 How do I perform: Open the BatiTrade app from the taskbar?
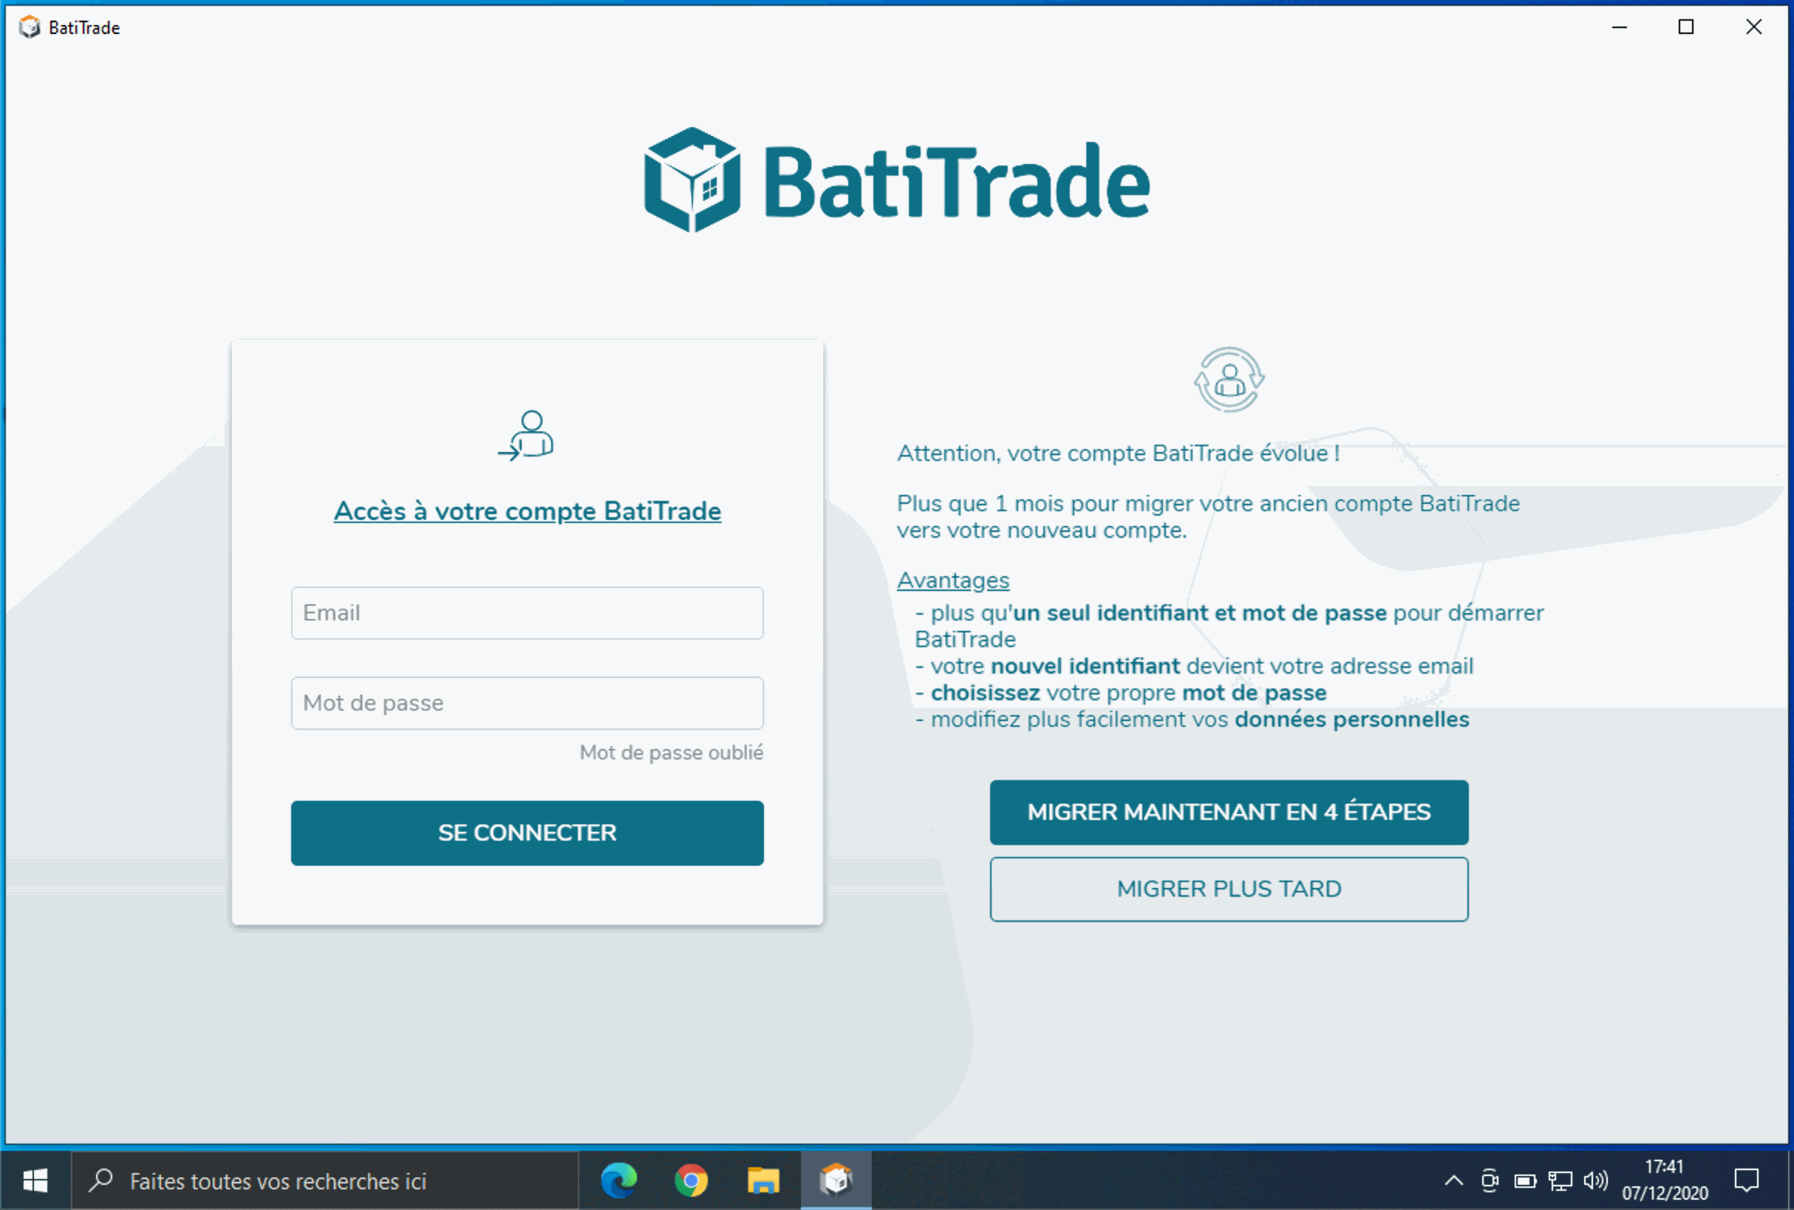837,1180
